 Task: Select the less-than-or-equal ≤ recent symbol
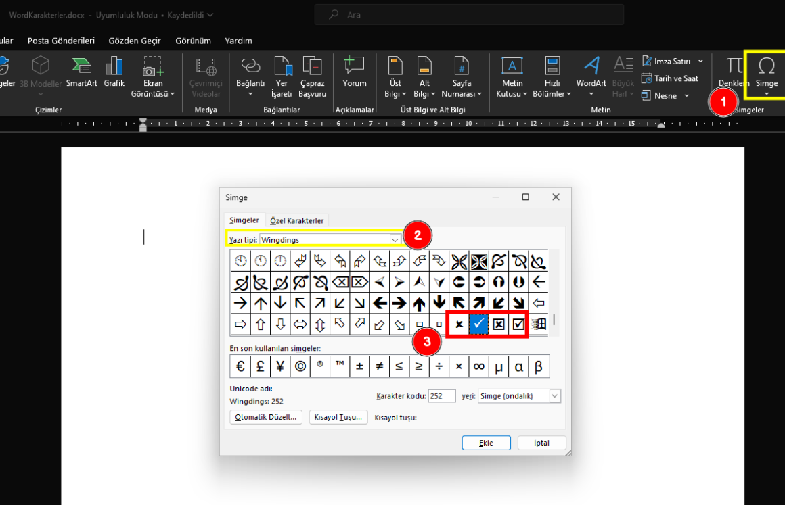pos(399,366)
